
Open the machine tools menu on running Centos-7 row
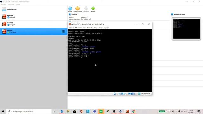pyautogui.click(x=63, y=32)
